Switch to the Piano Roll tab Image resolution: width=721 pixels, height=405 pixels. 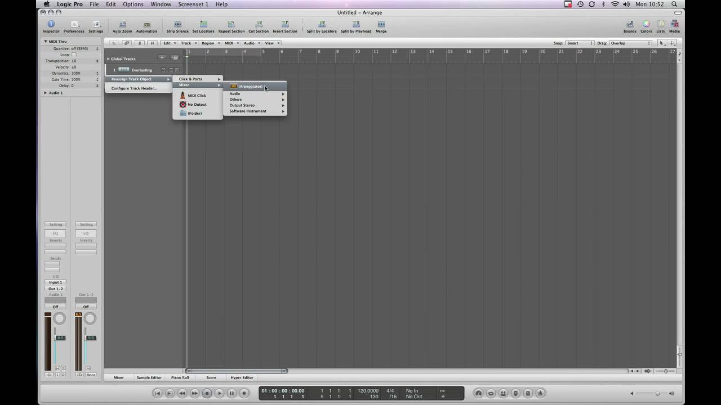pos(180,377)
